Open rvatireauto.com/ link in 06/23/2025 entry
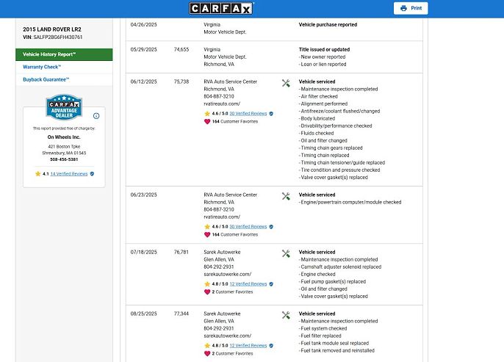This screenshot has height=362, width=504. pos(222,217)
